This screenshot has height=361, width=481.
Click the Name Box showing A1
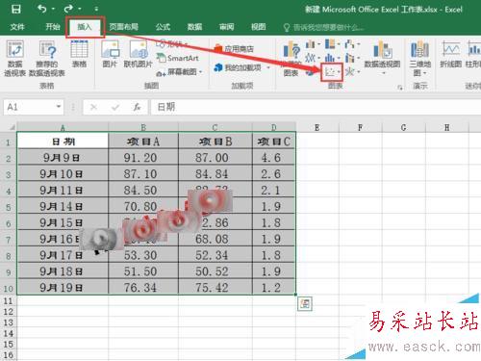[30, 107]
